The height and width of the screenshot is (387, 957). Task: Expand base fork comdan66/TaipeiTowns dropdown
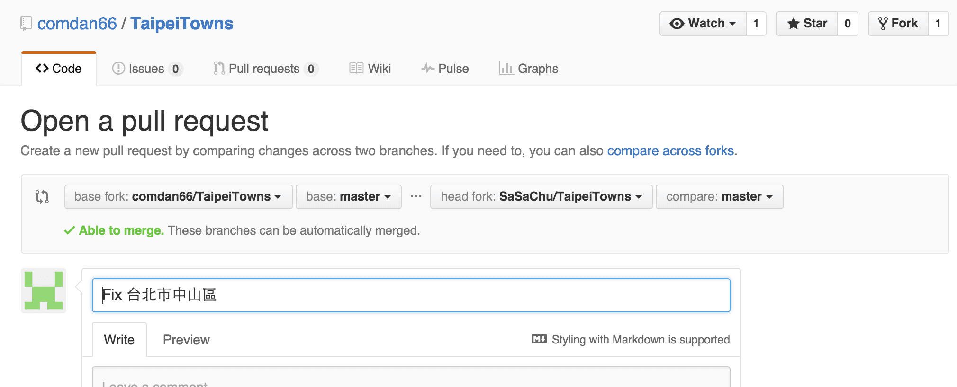178,197
